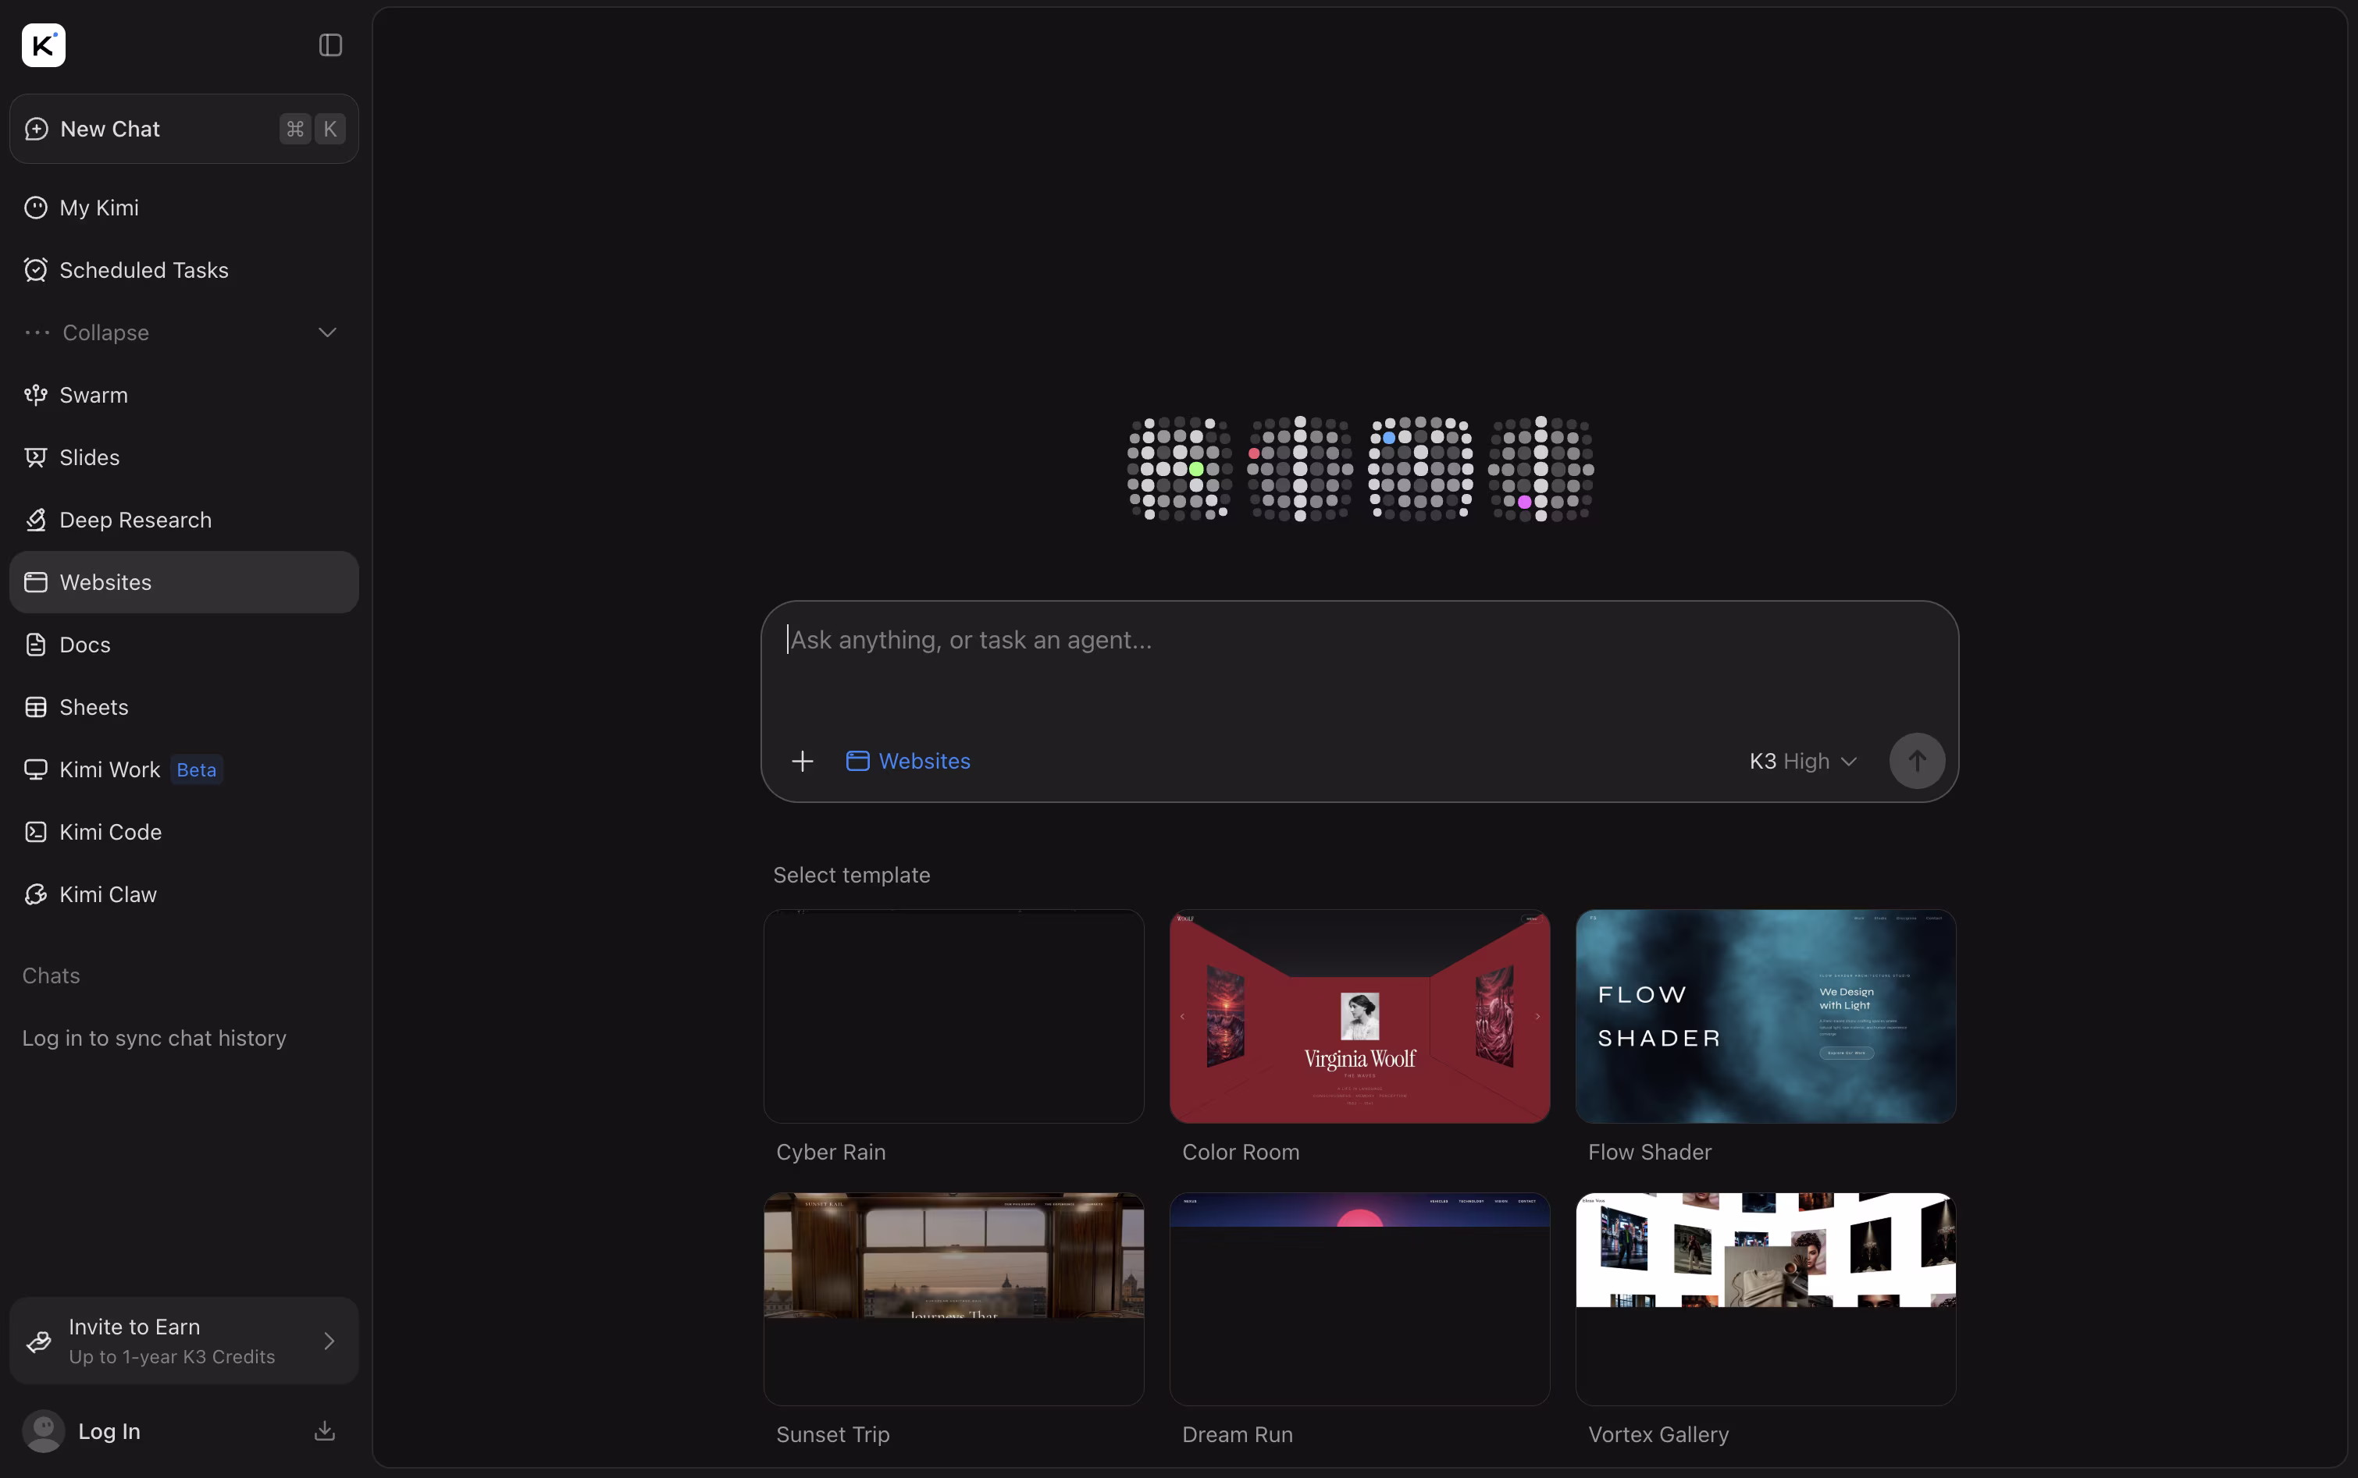Open Invite to Earn banner
Viewport: 2358px width, 1478px height.
pyautogui.click(x=183, y=1341)
